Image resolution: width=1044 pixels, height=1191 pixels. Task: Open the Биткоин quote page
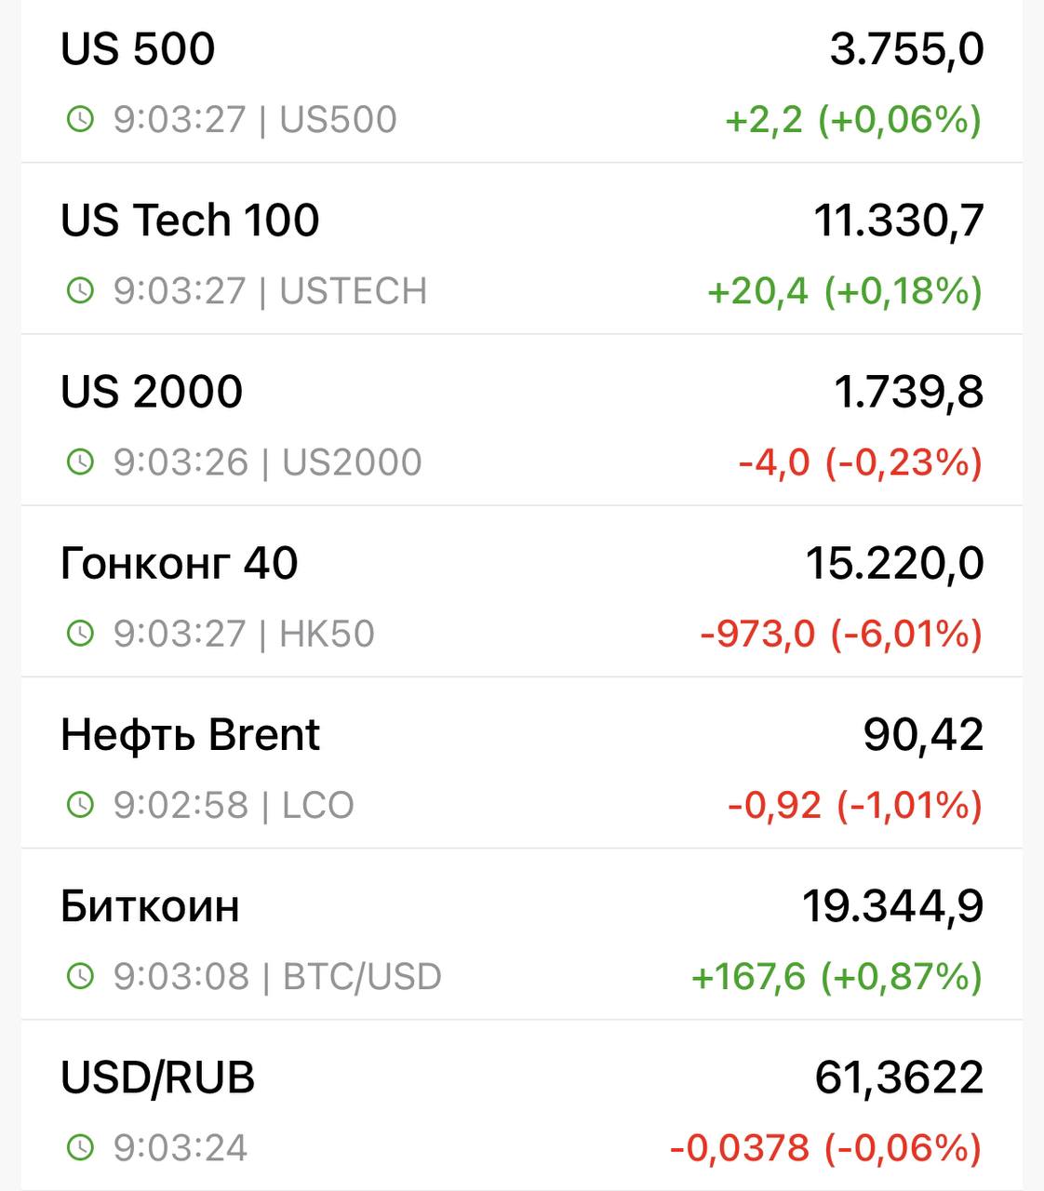[150, 906]
